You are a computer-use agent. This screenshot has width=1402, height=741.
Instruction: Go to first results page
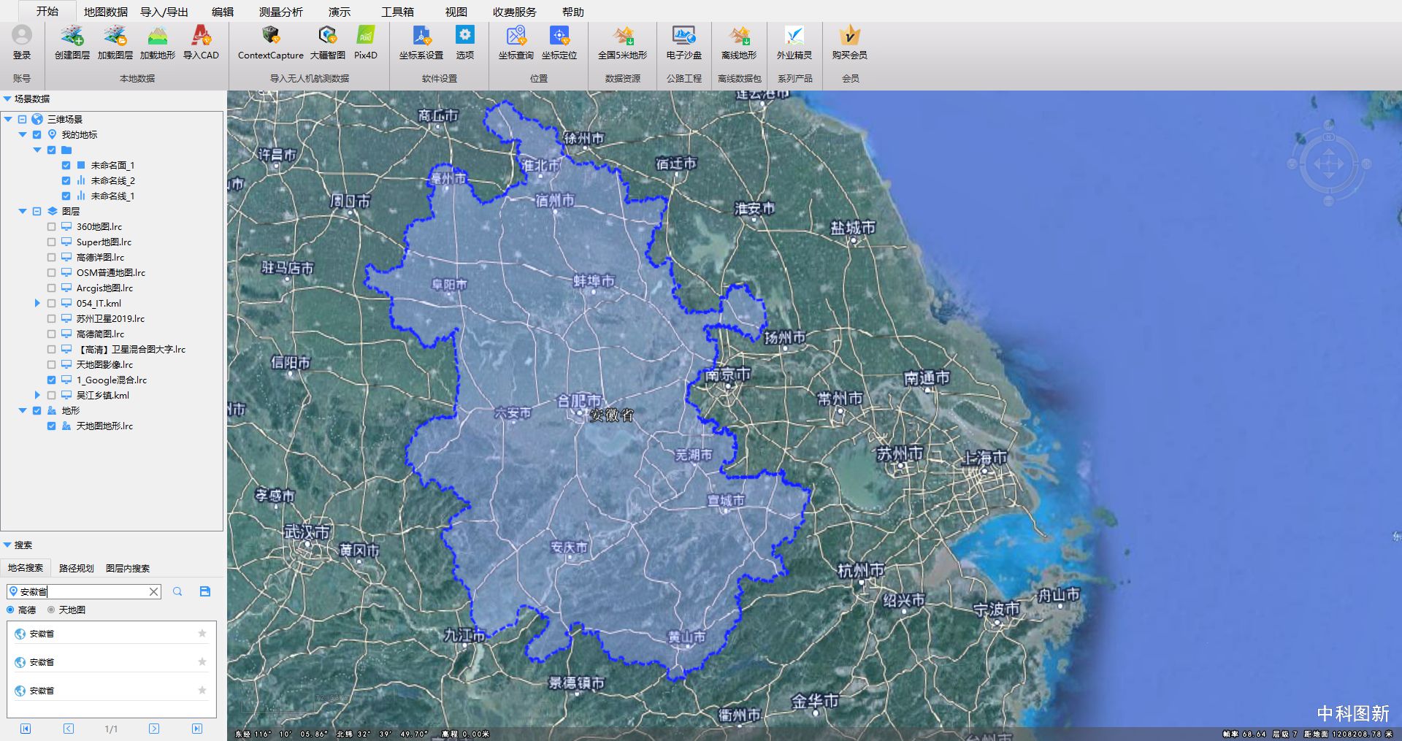[26, 729]
